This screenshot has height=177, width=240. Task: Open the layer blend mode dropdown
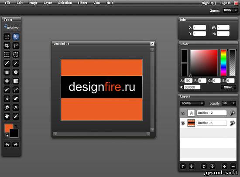(x=192, y=103)
